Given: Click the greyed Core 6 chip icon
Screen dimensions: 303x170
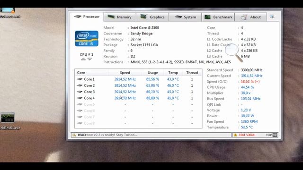Looking at the screenshot, I should 80,110.
